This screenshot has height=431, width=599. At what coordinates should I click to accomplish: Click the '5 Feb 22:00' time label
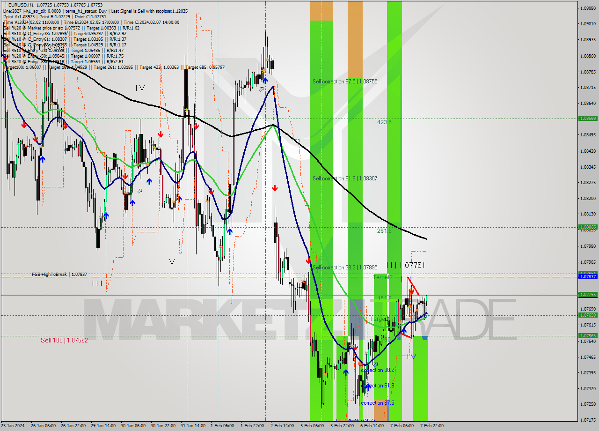coord(342,426)
